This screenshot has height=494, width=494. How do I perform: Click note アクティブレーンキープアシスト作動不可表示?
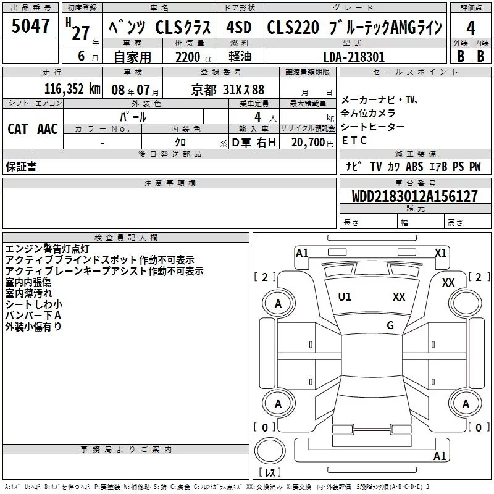tap(104, 271)
